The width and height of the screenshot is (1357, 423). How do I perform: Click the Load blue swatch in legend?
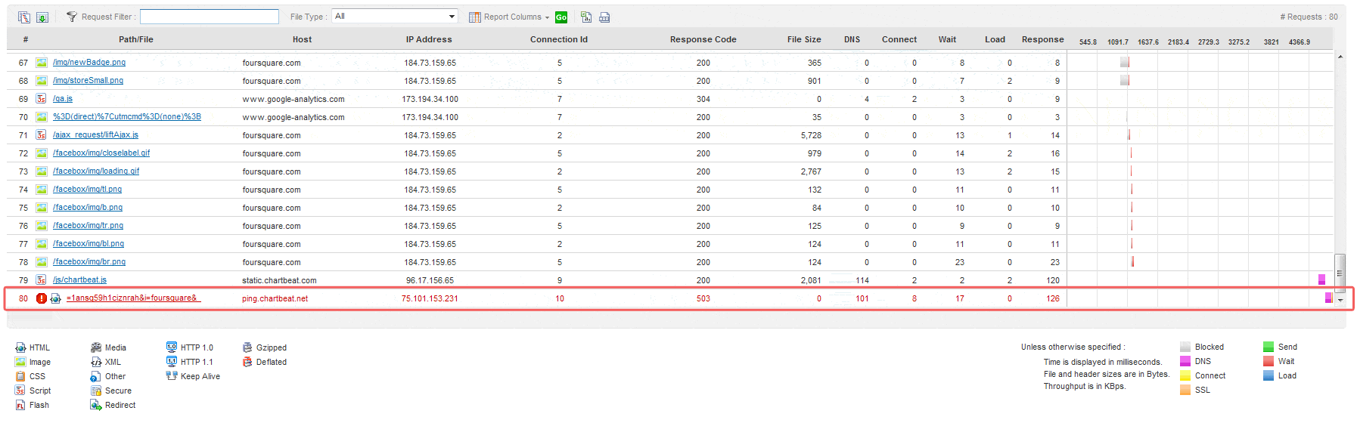tap(1268, 375)
